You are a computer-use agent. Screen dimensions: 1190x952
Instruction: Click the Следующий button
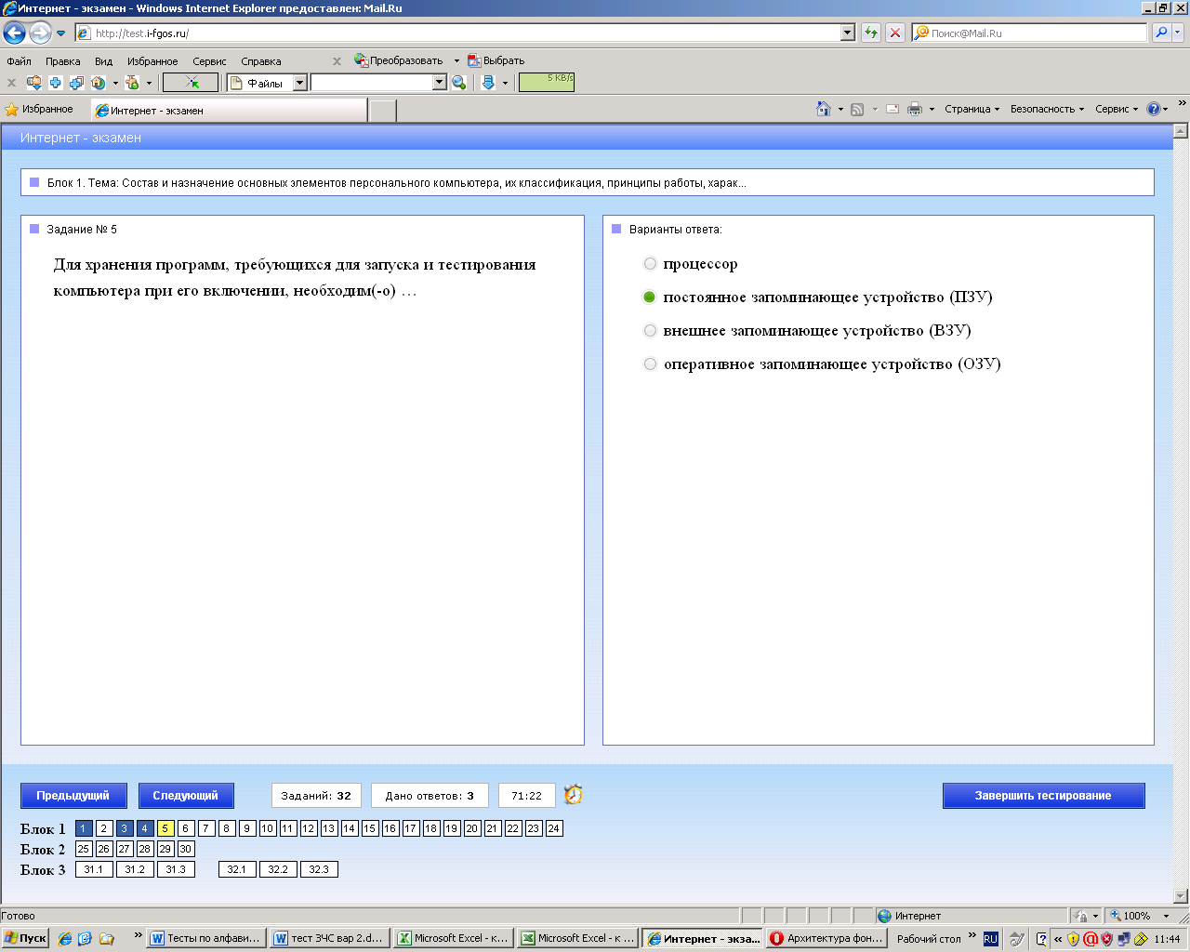pyautogui.click(x=186, y=796)
